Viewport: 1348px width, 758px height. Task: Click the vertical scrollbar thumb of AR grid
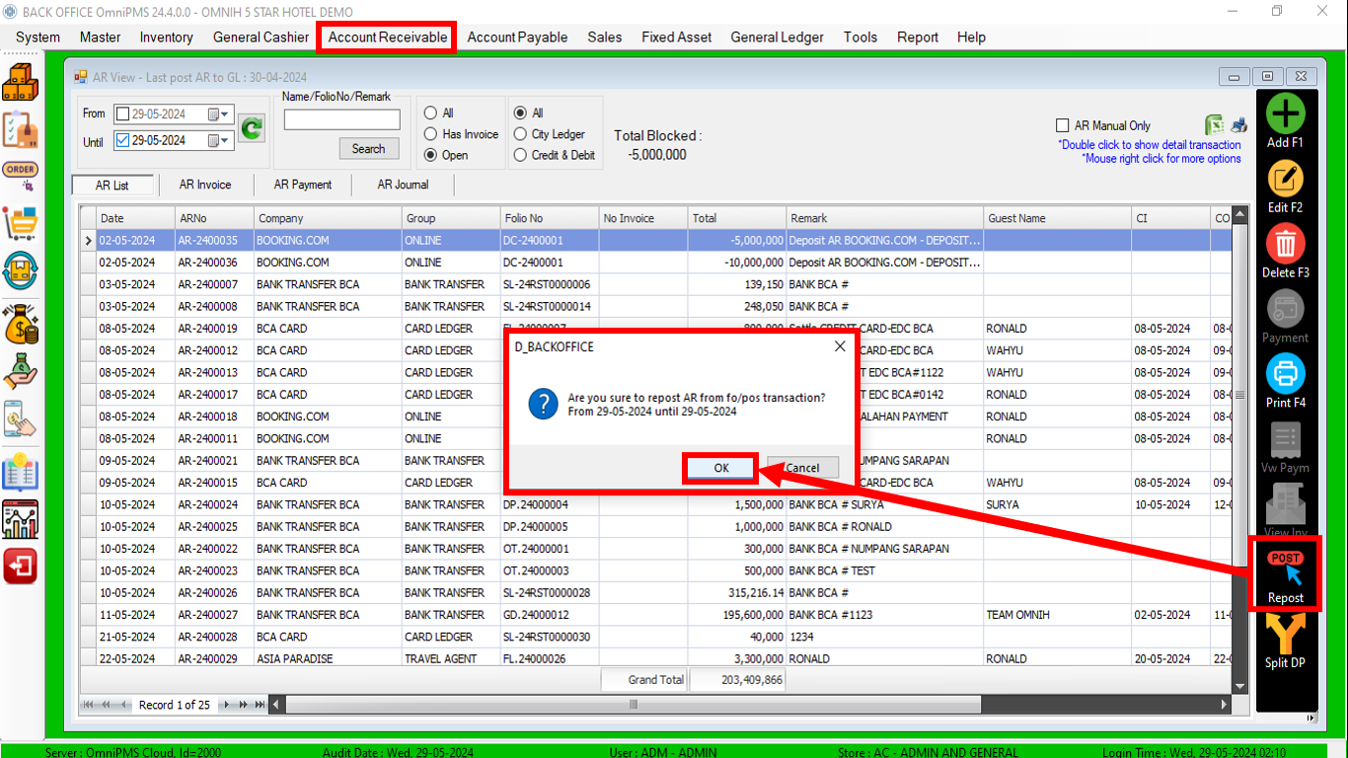1240,395
